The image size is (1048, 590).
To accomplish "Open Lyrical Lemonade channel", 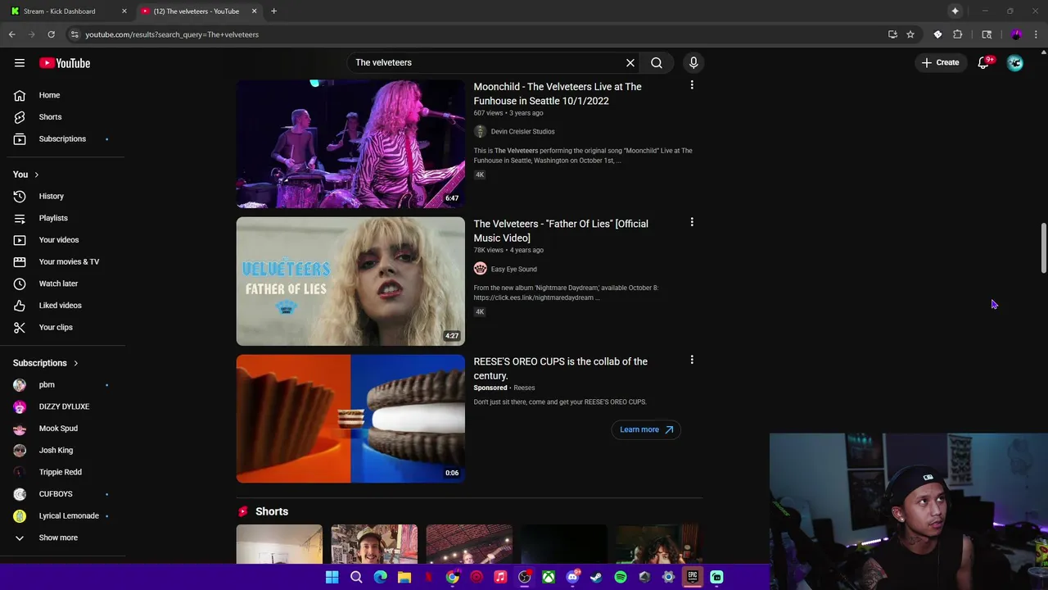I will click(62, 515).
